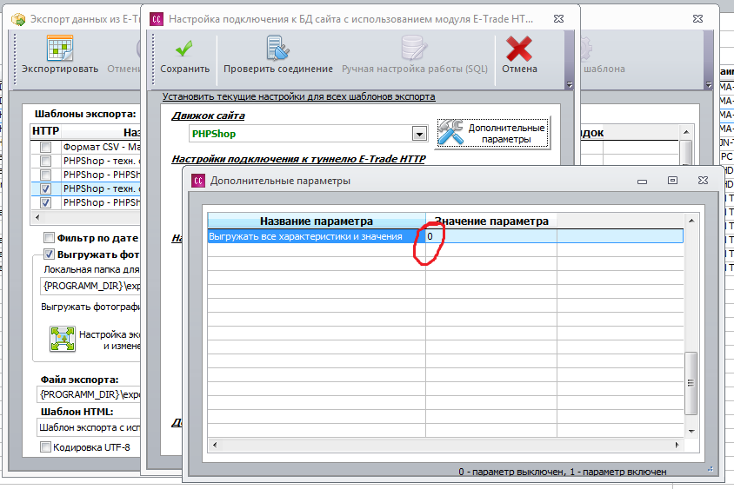734x489 pixels.
Task: Close the connection settings window
Action: [x=559, y=19]
